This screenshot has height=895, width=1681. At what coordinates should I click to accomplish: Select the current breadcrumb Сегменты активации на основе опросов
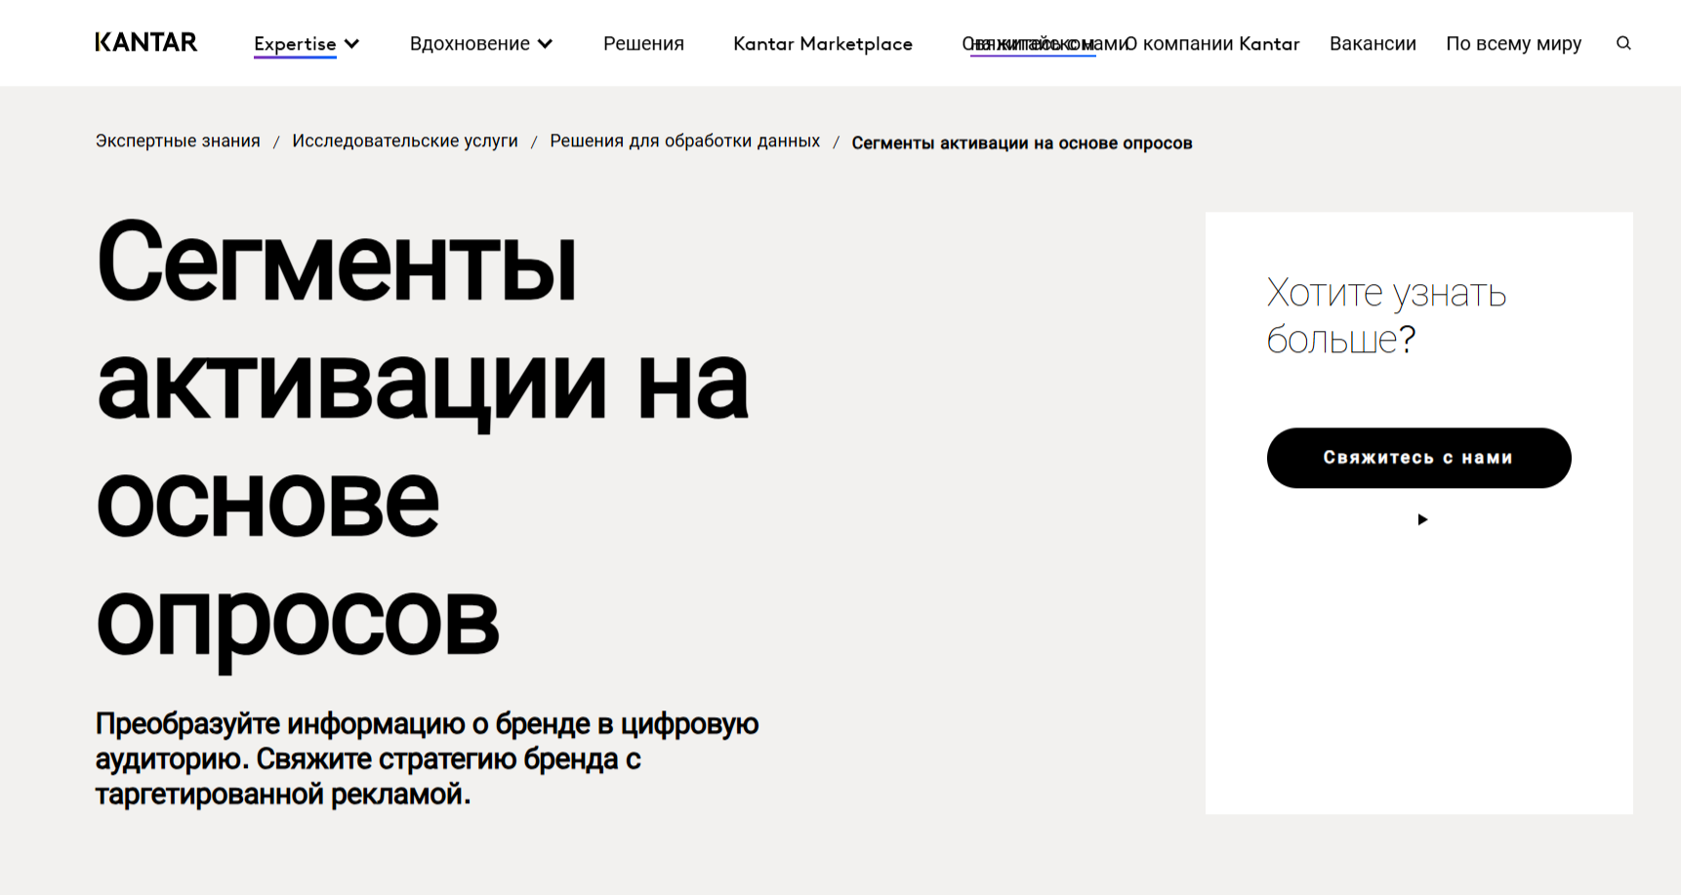(x=1021, y=142)
